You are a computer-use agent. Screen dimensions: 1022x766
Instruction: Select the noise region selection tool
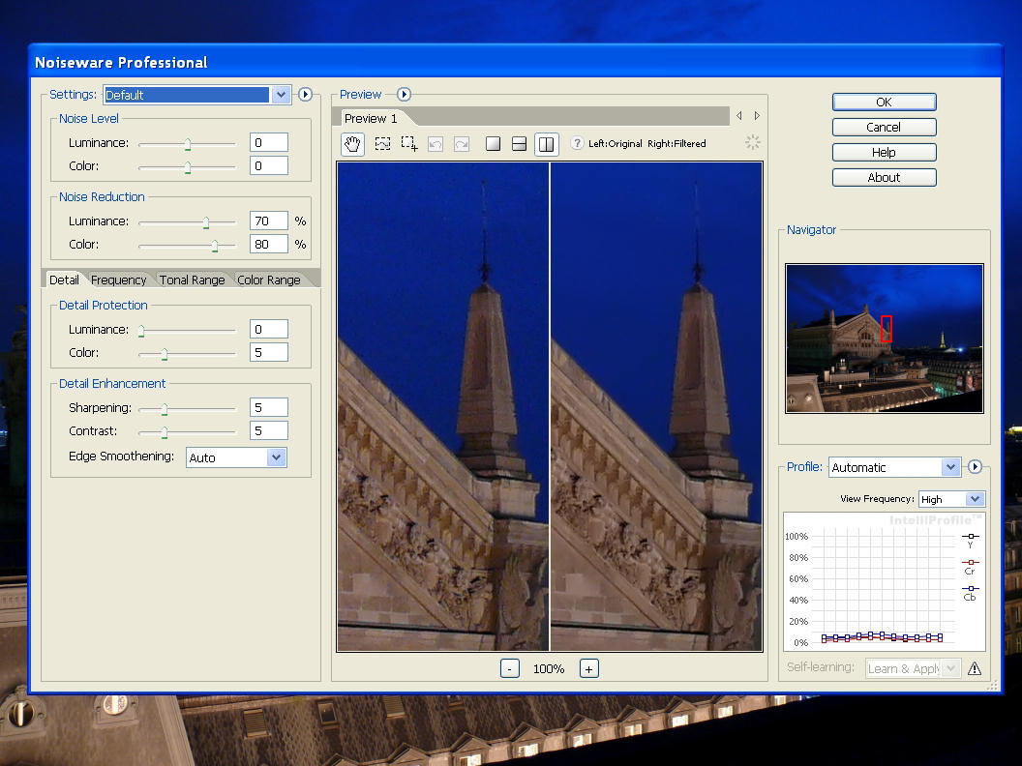[x=382, y=144]
